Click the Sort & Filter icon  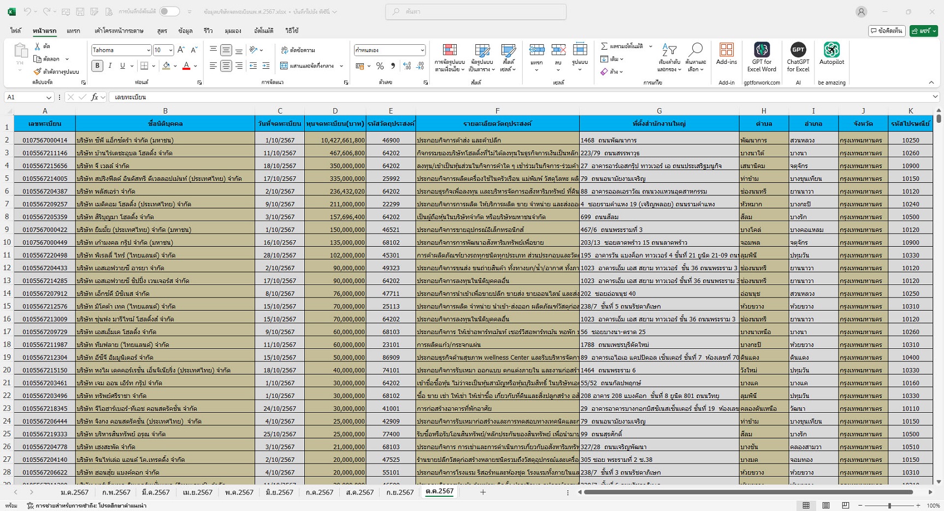(x=669, y=50)
